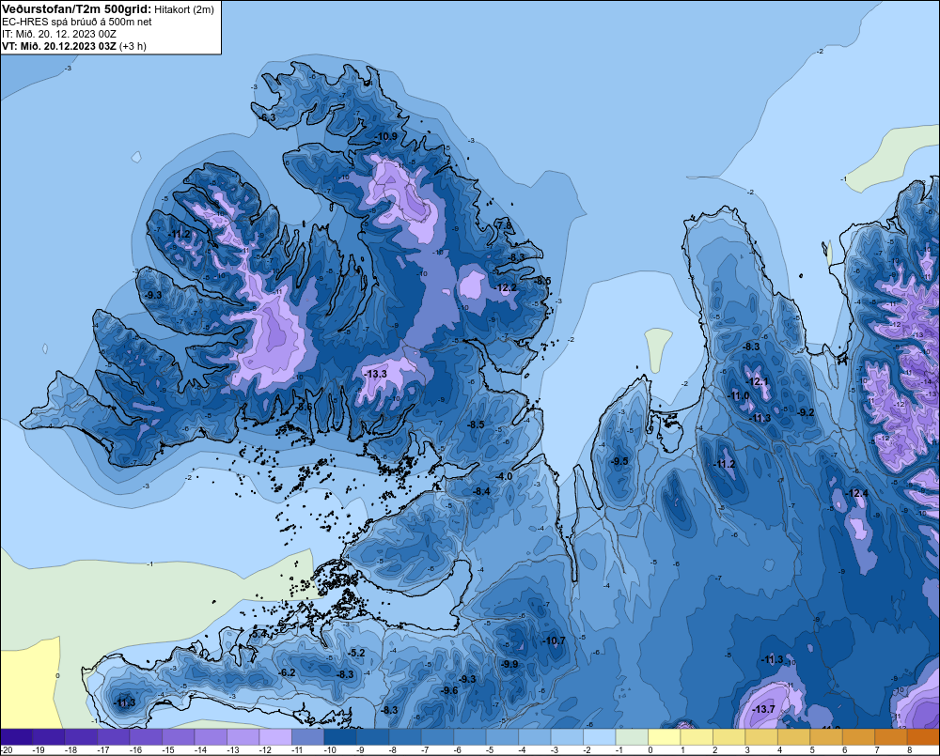The width and height of the screenshot is (940, 756).
Task: Click the -12.1 temperature value on the map
Action: (x=757, y=381)
